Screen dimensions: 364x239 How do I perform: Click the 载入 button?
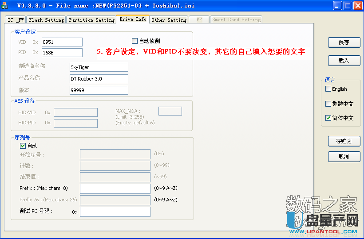tap(344, 61)
